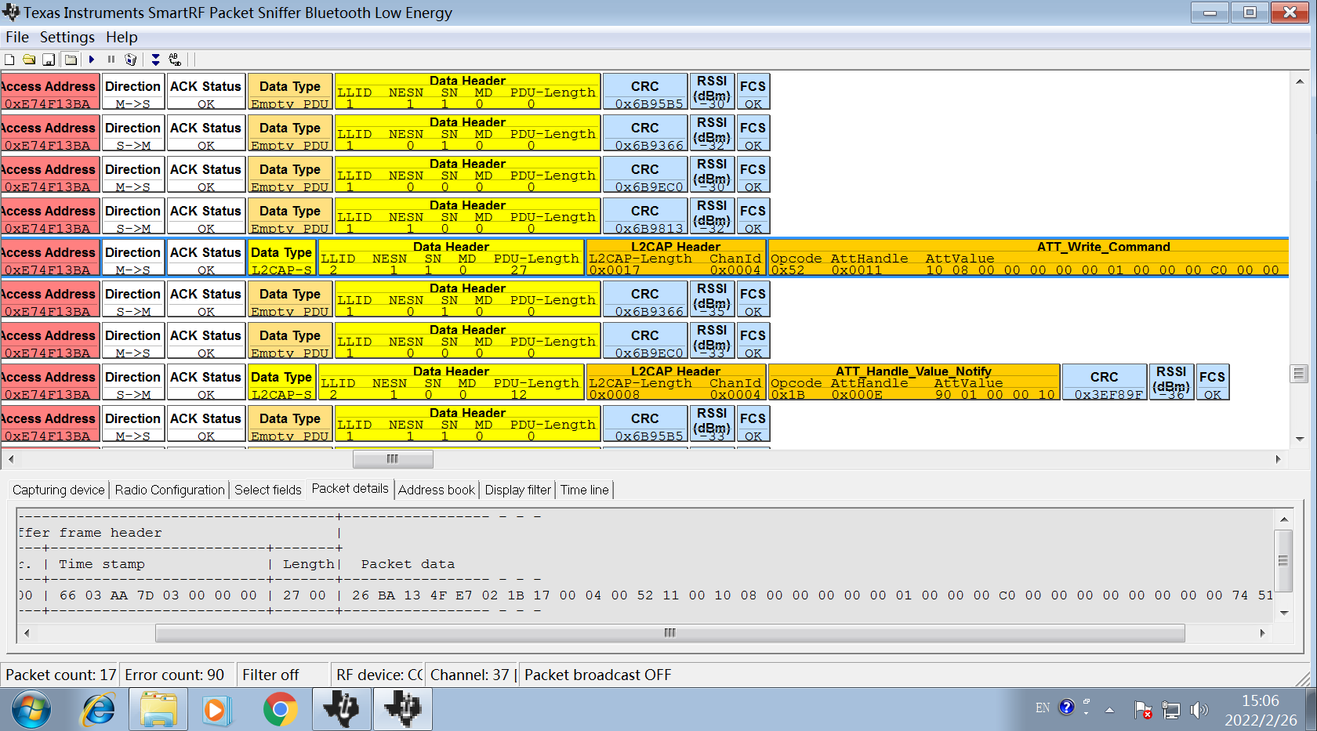Click the packet list horizontal scrollbar thumb
The image size is (1317, 731).
click(x=392, y=459)
